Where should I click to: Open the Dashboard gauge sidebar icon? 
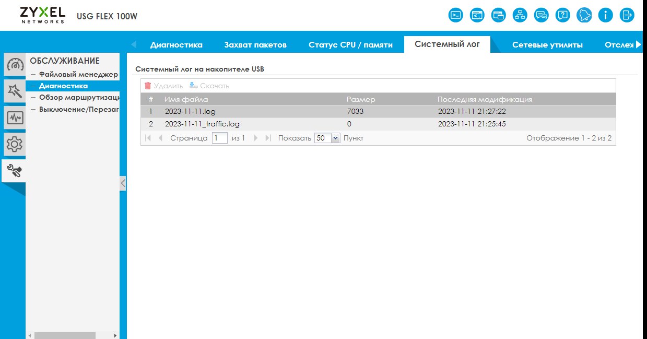[x=15, y=65]
